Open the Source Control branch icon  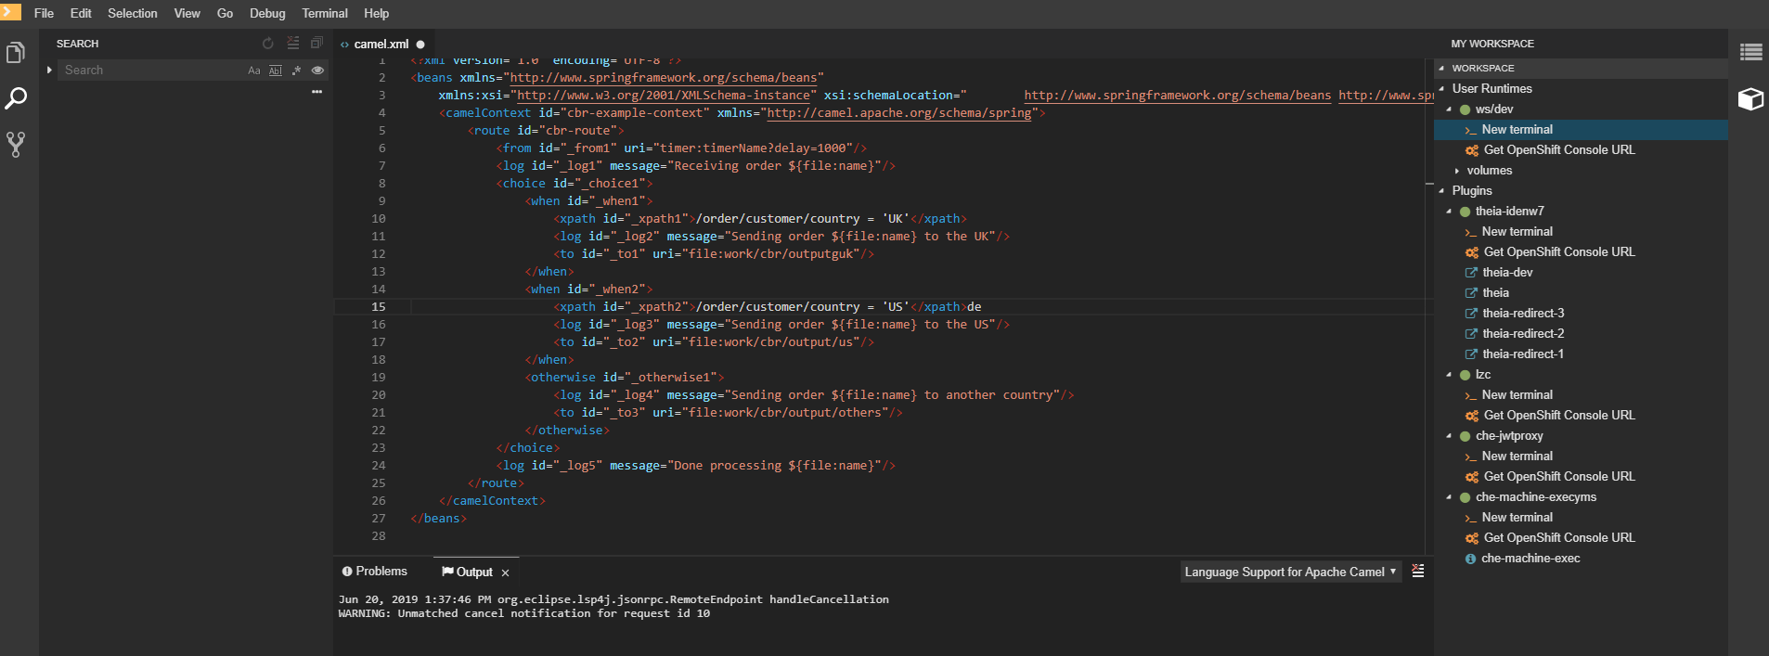tap(16, 144)
